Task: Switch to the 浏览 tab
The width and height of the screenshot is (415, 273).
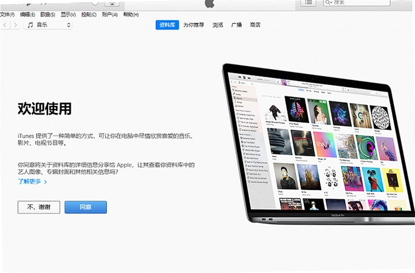Action: (217, 25)
